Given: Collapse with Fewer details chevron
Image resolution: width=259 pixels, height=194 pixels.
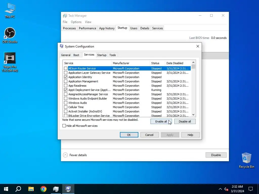Looking at the screenshot, I should click(66, 155).
